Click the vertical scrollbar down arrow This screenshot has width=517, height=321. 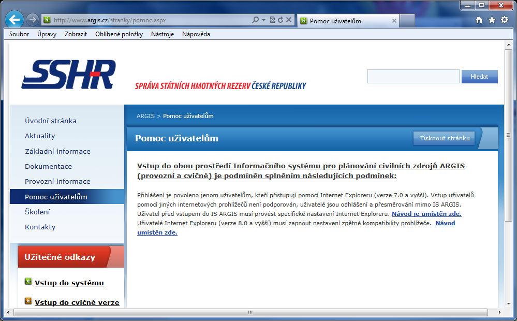[508, 303]
